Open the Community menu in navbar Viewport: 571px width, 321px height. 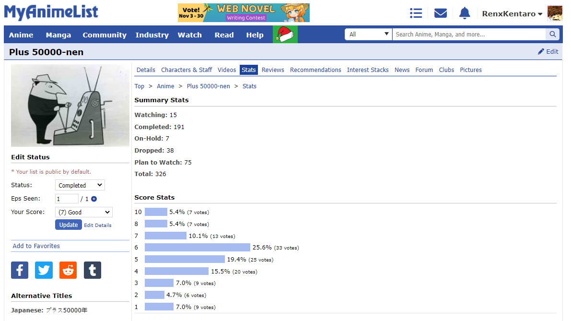coord(105,35)
